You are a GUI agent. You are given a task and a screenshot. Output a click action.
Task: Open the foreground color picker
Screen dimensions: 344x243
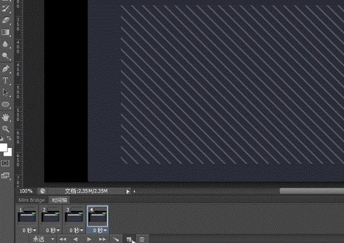coord(3,147)
